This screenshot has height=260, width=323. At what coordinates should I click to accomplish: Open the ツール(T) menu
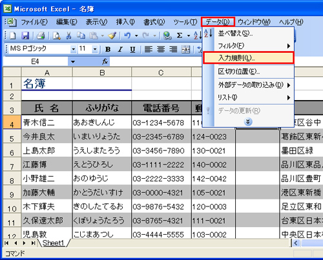click(185, 22)
